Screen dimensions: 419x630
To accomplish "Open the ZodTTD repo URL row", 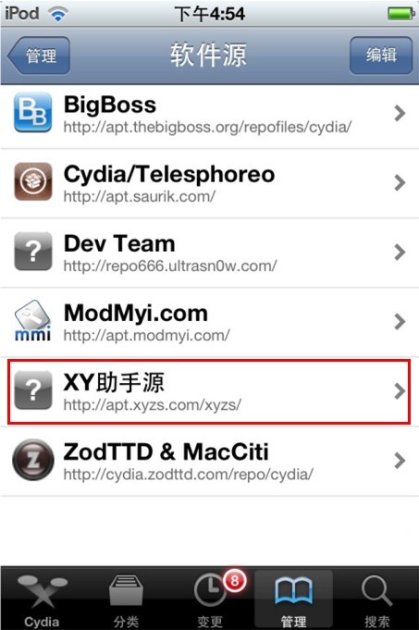I will point(209,462).
